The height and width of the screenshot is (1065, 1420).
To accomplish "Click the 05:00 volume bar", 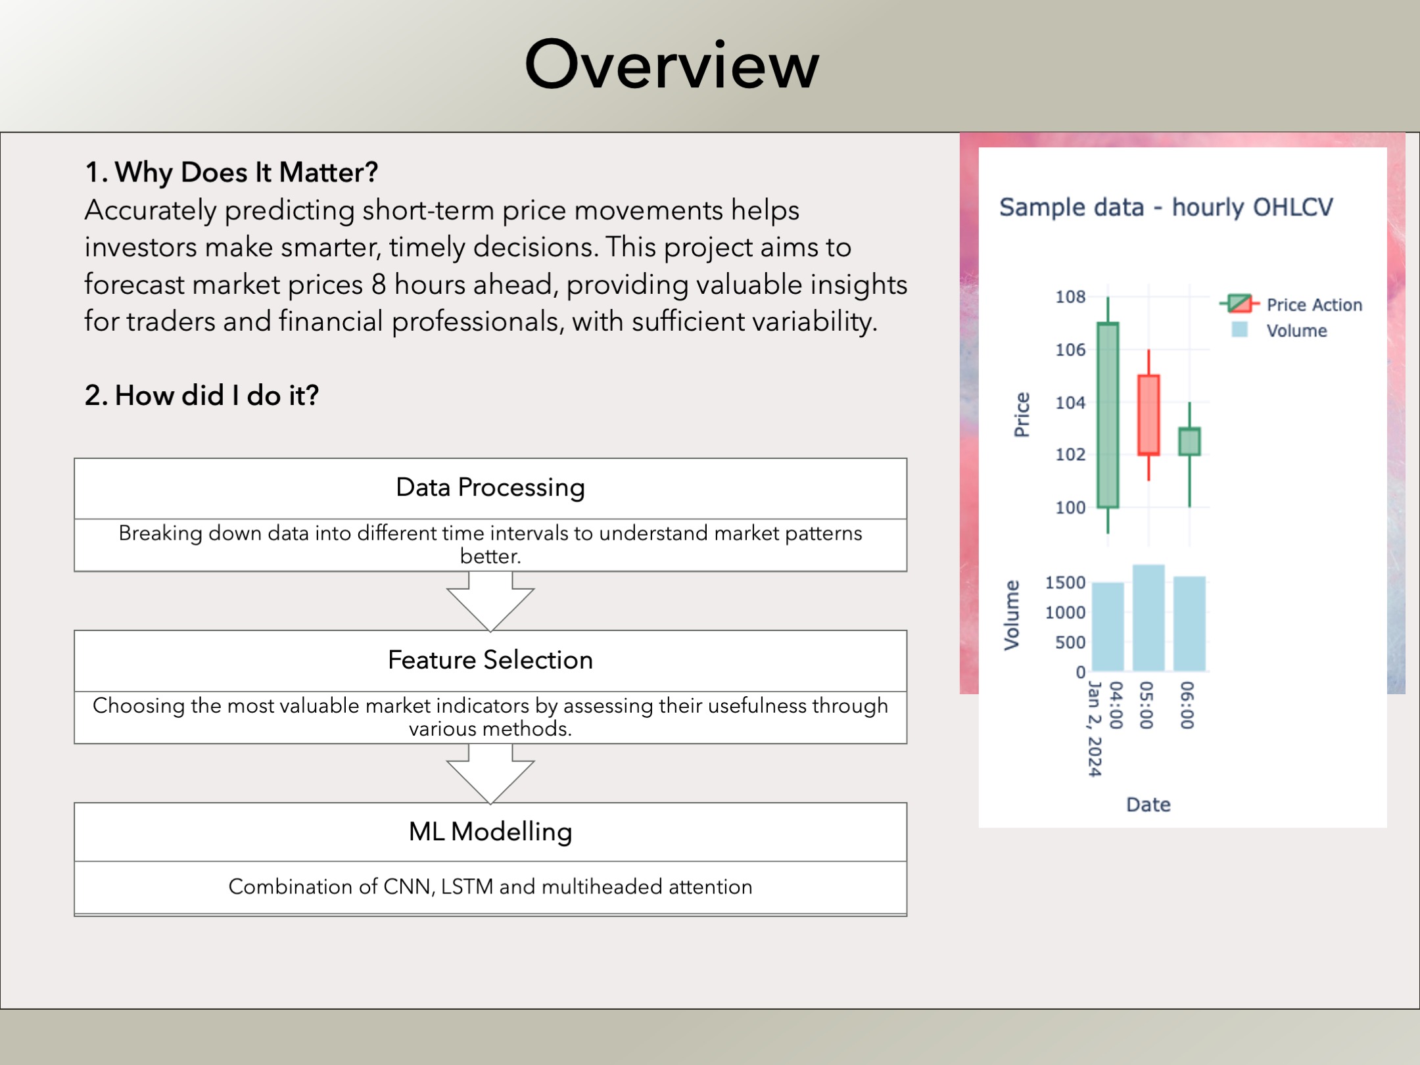I will tap(1148, 618).
